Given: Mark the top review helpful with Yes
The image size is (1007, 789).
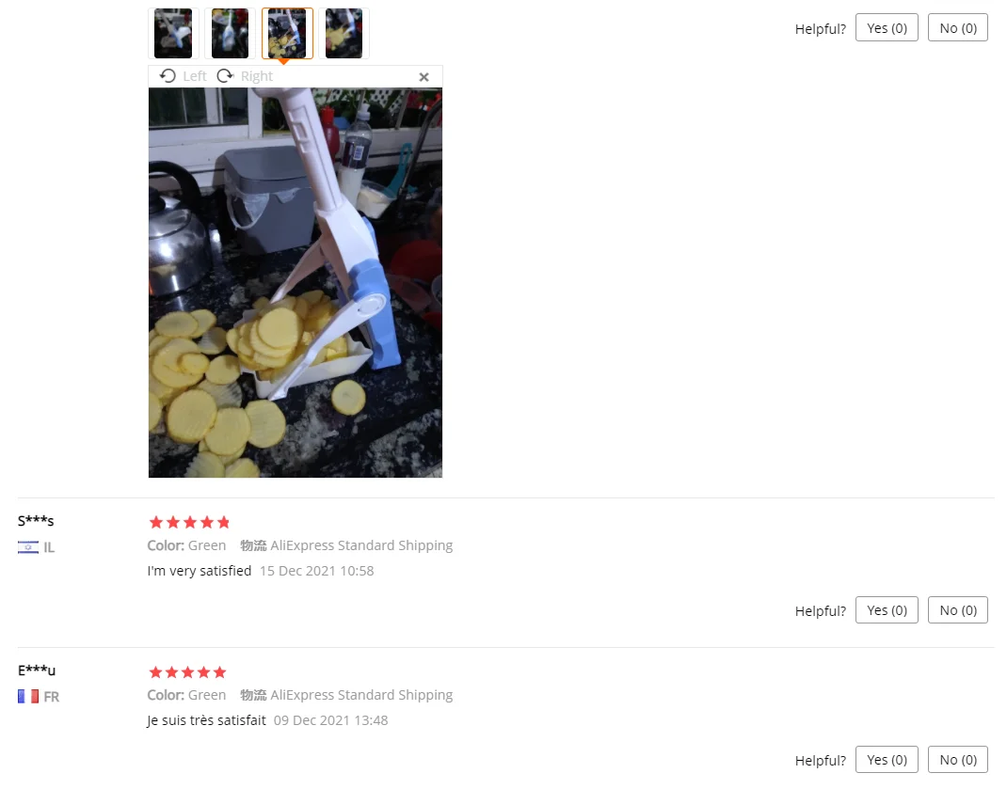Looking at the screenshot, I should coord(887,27).
